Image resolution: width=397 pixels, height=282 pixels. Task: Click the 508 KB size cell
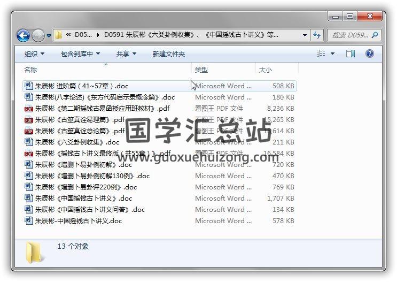[x=283, y=86]
